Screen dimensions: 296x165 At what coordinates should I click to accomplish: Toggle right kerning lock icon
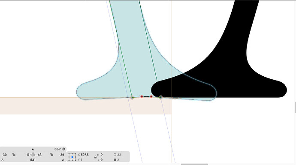click(x=51, y=155)
